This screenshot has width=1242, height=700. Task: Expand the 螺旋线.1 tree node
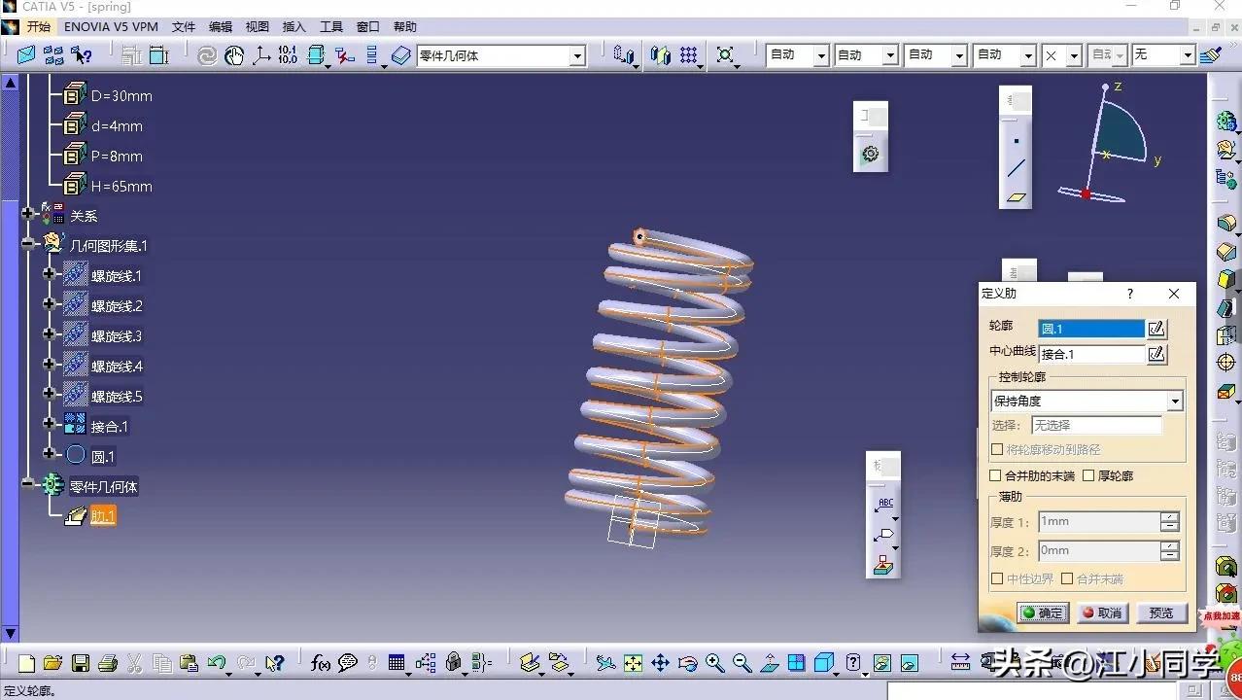[x=50, y=275]
